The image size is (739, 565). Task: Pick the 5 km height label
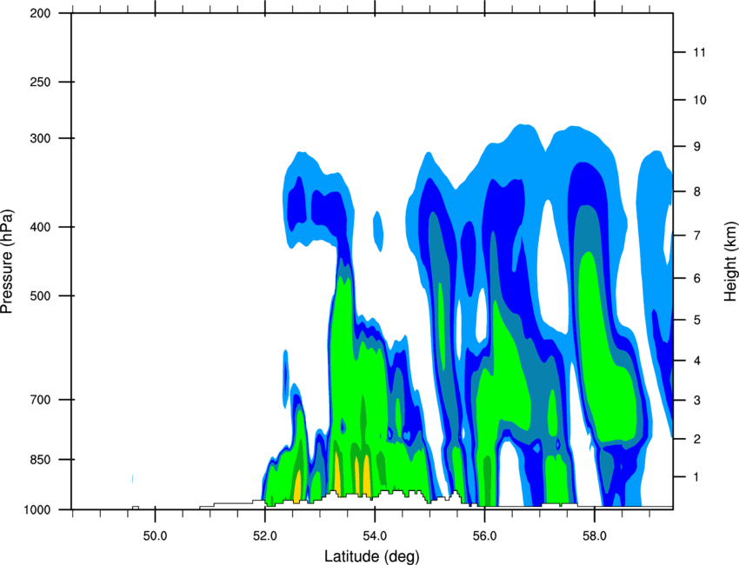pos(697,321)
